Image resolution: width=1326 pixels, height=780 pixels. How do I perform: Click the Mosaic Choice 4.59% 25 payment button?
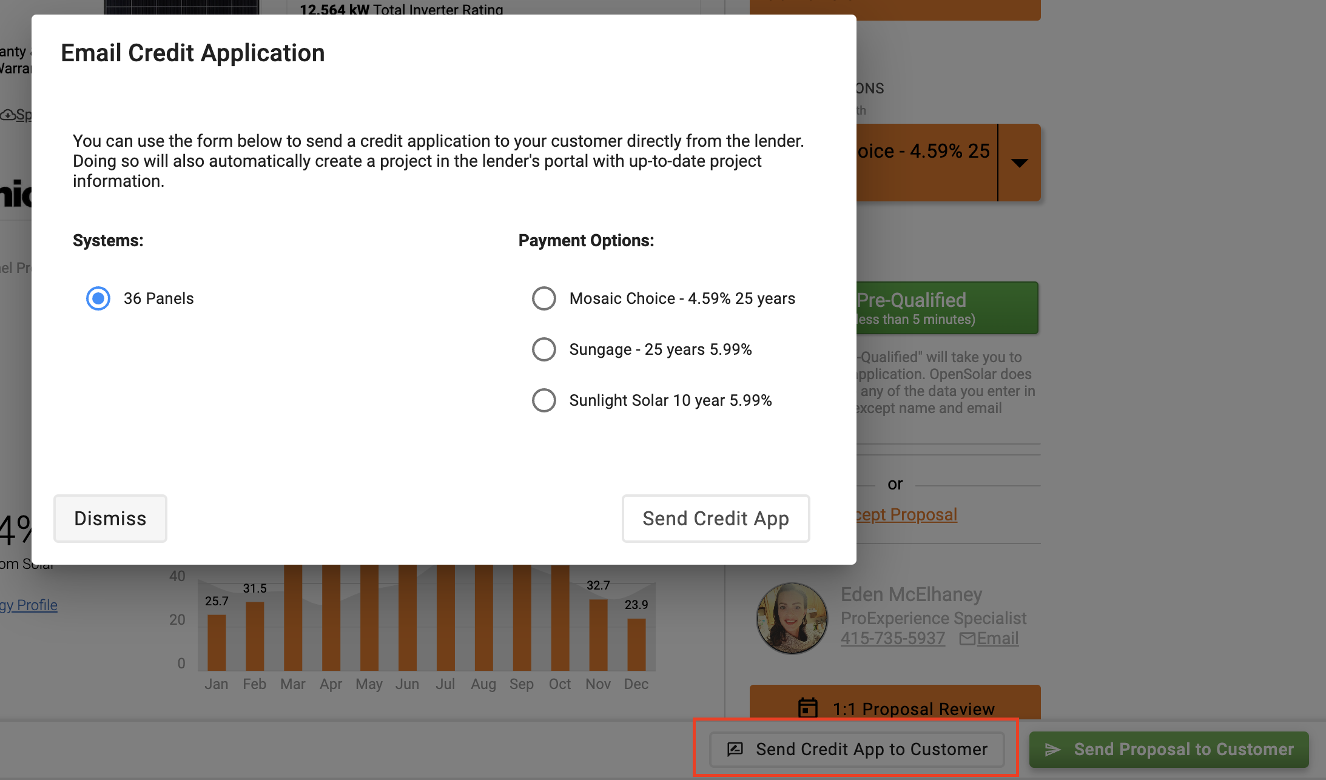click(927, 163)
